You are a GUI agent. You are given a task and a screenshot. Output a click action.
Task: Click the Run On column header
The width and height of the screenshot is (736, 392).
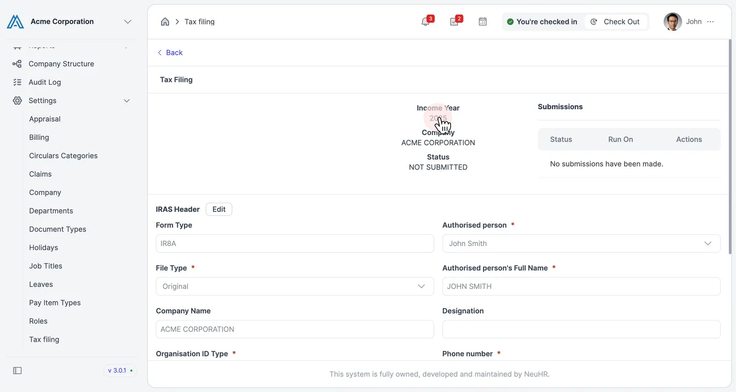click(620, 139)
